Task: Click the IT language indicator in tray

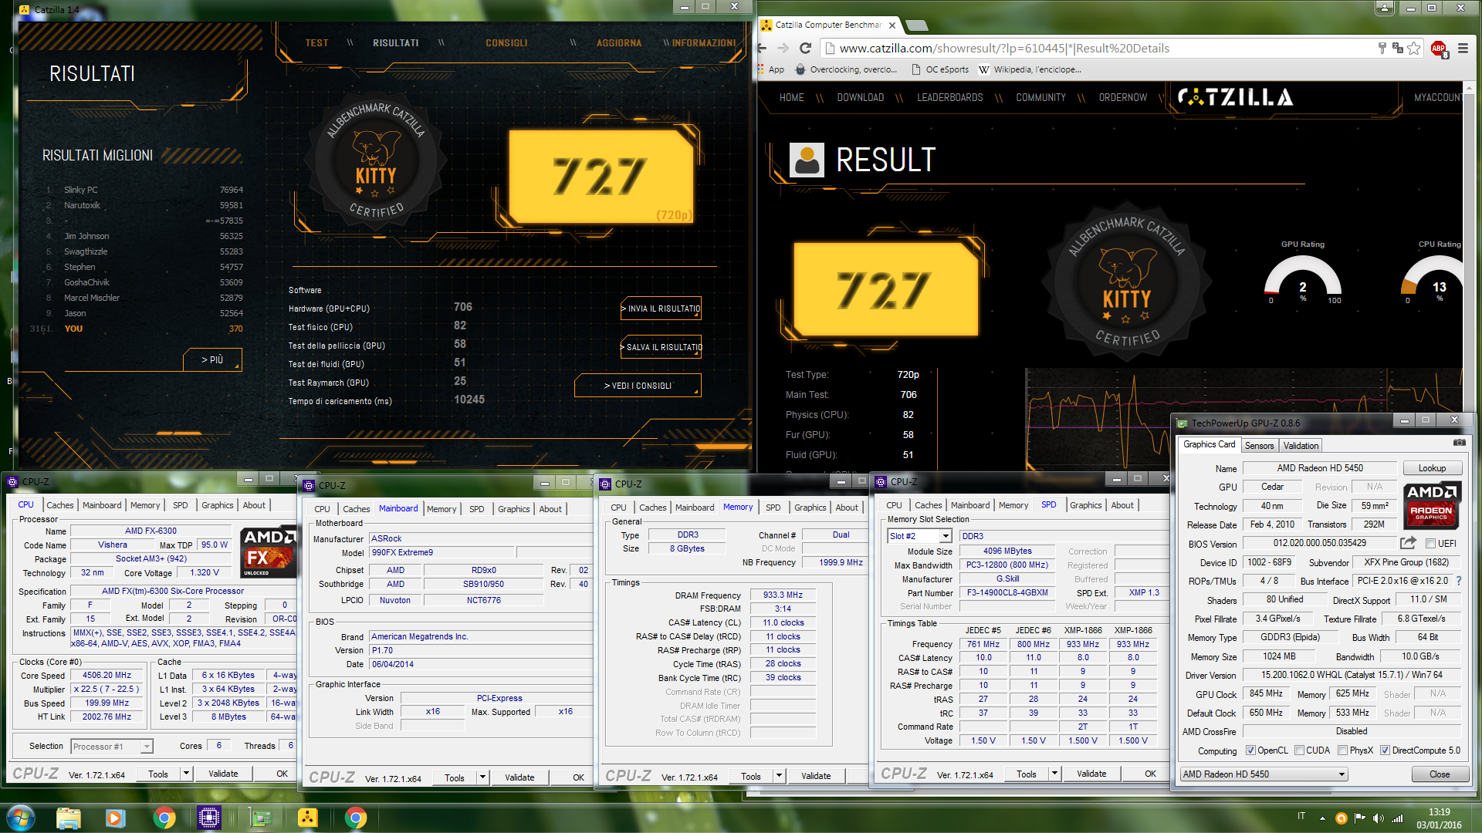Action: coord(1301,816)
